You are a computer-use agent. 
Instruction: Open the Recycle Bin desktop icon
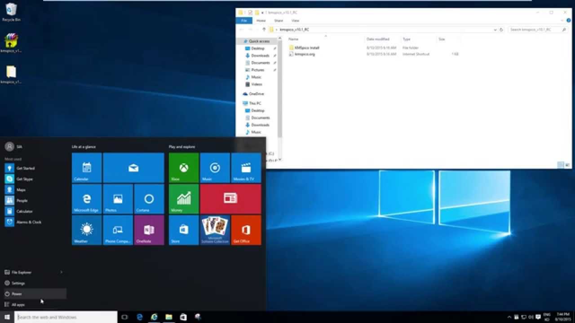click(x=11, y=13)
